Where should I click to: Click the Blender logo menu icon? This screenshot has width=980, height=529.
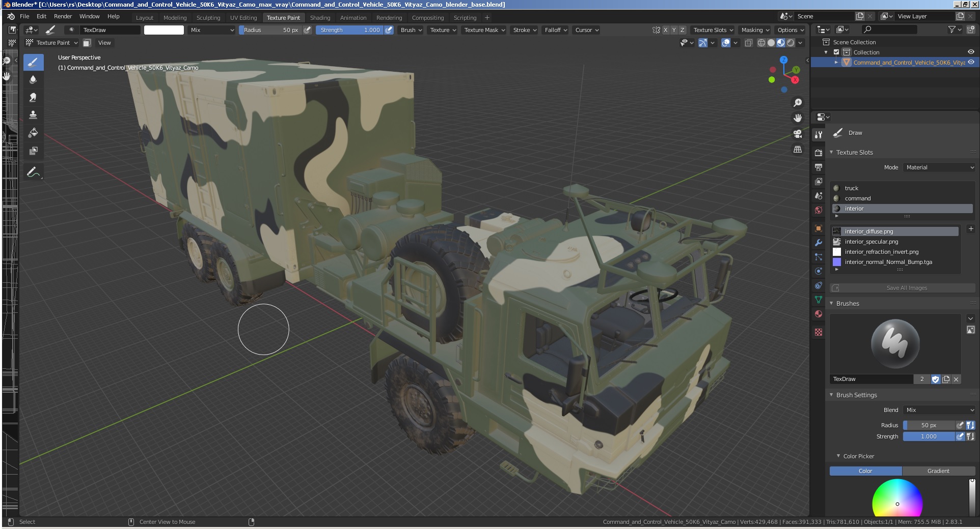pos(11,16)
